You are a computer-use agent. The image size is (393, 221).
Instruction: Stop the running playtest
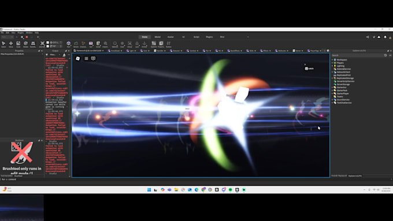pyautogui.click(x=27, y=37)
